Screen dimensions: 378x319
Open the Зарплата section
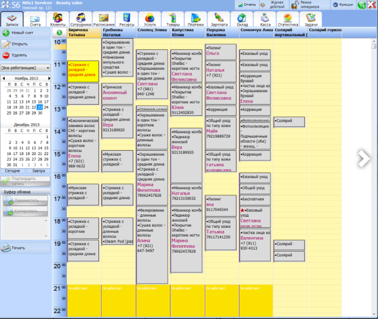coord(219,19)
